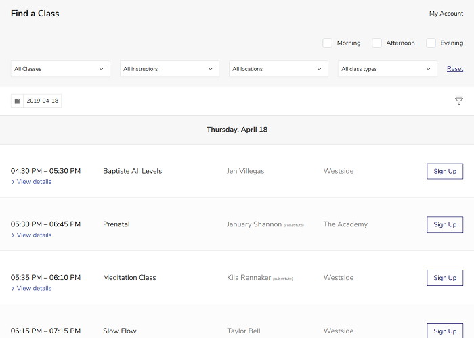The width and height of the screenshot is (474, 338).
Task: Show details for Meditation Class
Action: (x=31, y=288)
